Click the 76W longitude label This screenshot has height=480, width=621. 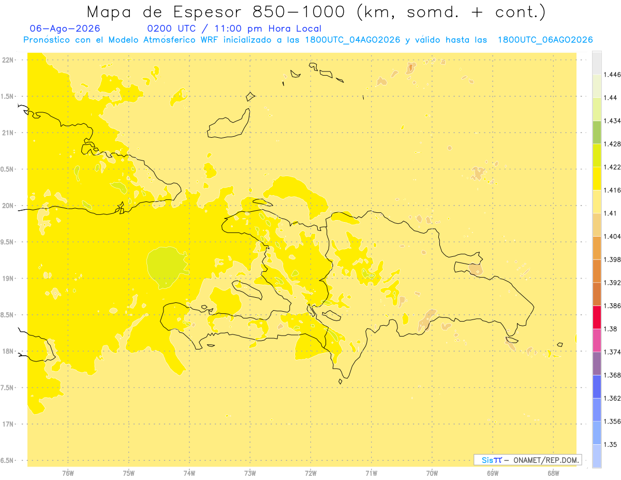coord(68,473)
